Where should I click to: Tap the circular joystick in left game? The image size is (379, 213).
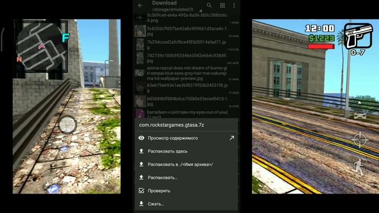(68, 124)
